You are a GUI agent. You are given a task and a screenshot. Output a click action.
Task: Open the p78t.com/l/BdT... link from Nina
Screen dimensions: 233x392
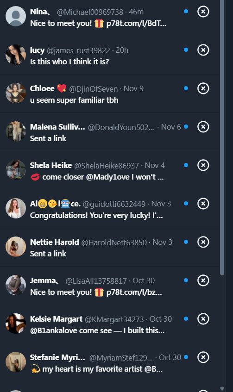coord(136,23)
